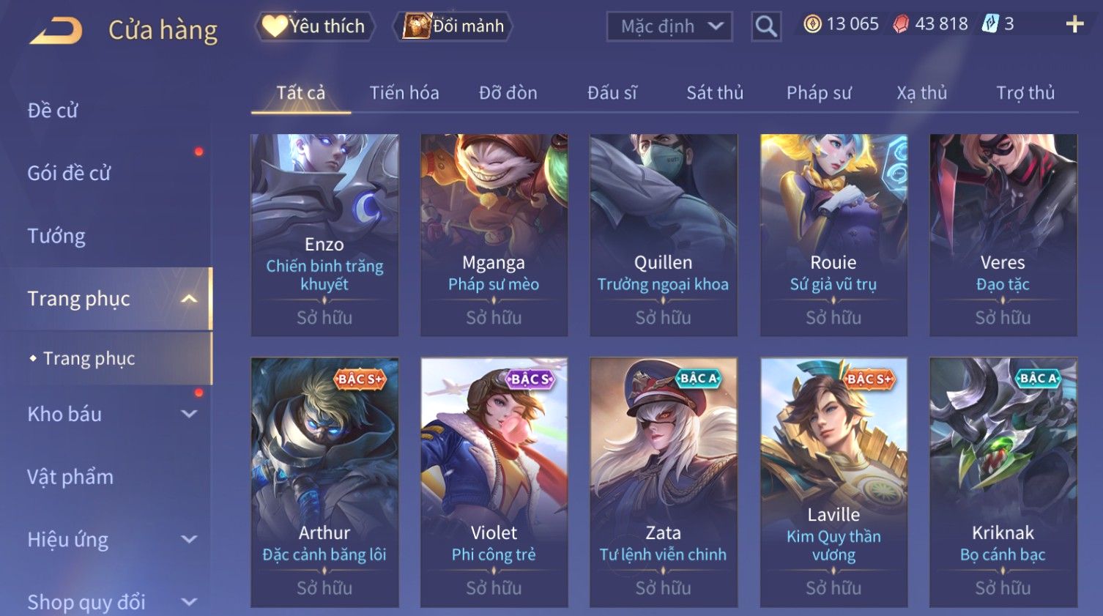The image size is (1103, 616).
Task: Open Gói đề cử in the sidebar
Action: [69, 174]
